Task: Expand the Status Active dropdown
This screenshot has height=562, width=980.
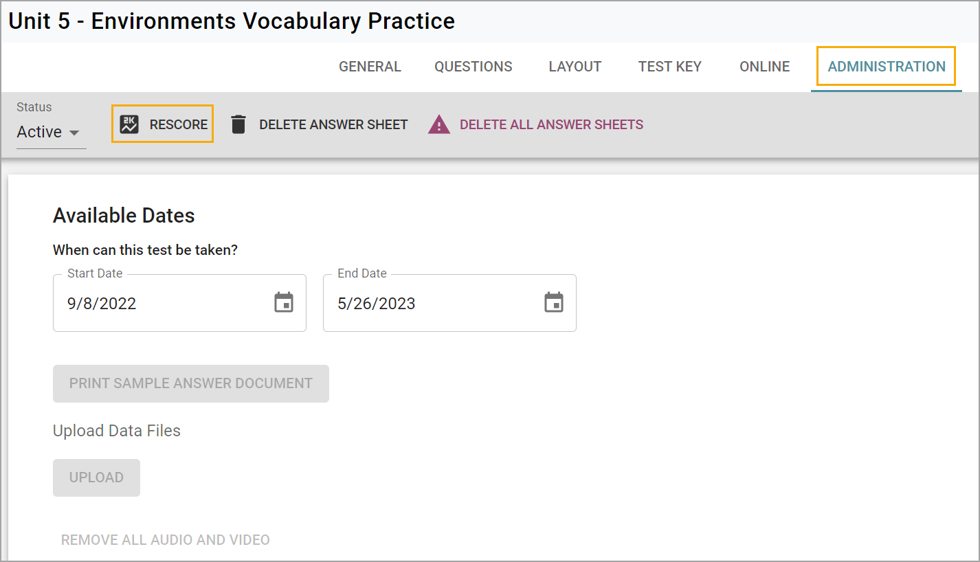Action: [x=48, y=132]
